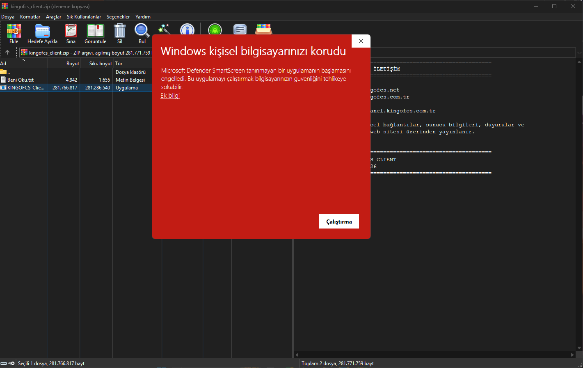Click the Metin Belgesi type cell
The image size is (583, 368).
(130, 80)
